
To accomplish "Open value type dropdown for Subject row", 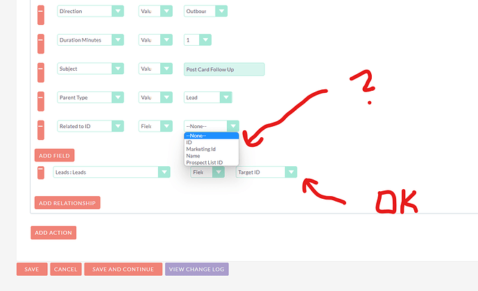I will (x=155, y=69).
